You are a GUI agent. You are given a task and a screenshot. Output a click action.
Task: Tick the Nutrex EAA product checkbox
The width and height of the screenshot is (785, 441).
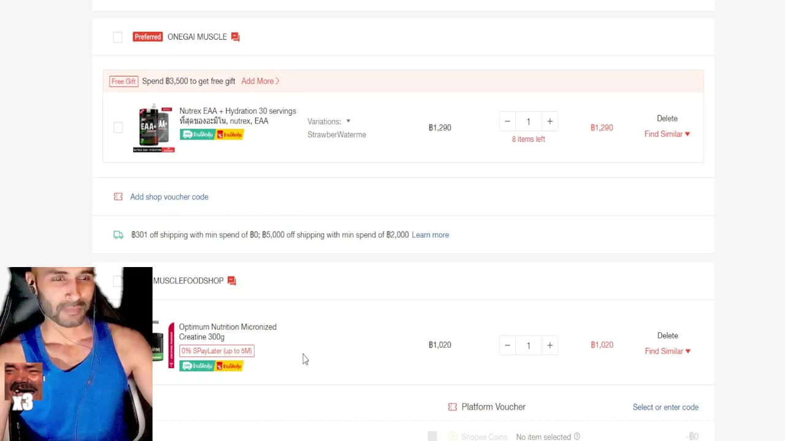pos(118,127)
